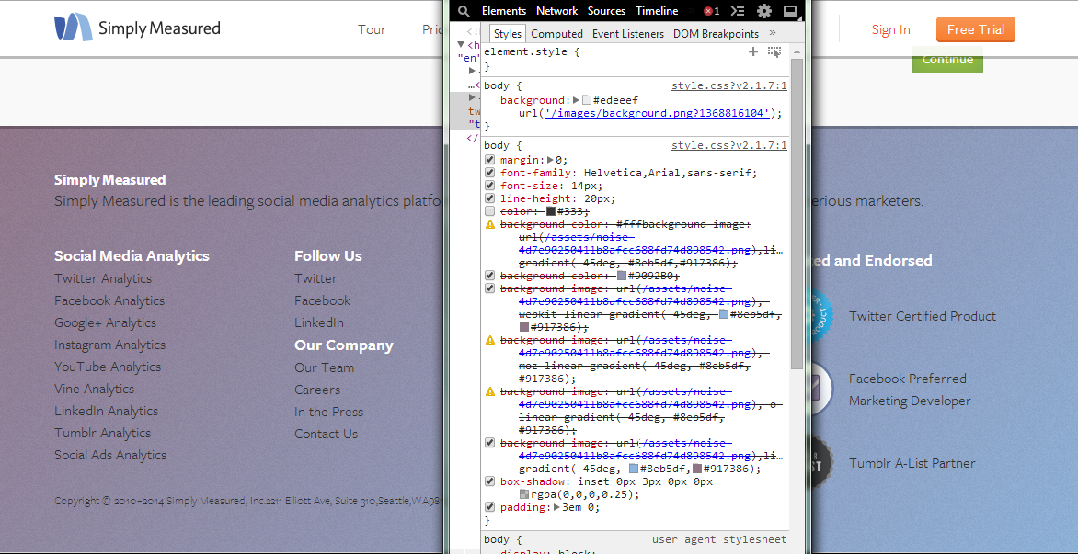The width and height of the screenshot is (1078, 554).
Task: Open YouTube Analytics footer link
Action: [x=108, y=367]
